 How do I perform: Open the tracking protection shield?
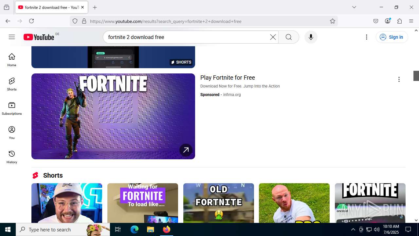[x=75, y=21]
